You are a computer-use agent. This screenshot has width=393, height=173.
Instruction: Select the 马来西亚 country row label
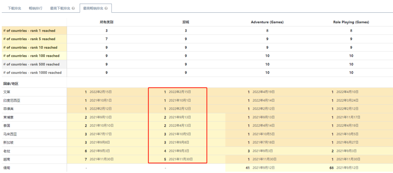point(10,134)
